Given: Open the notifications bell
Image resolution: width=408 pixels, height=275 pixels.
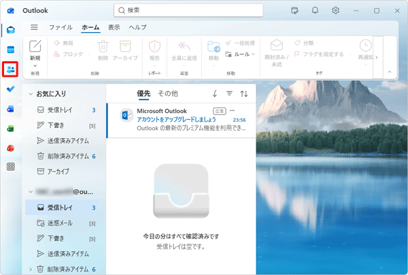Looking at the screenshot, I should coord(315,10).
